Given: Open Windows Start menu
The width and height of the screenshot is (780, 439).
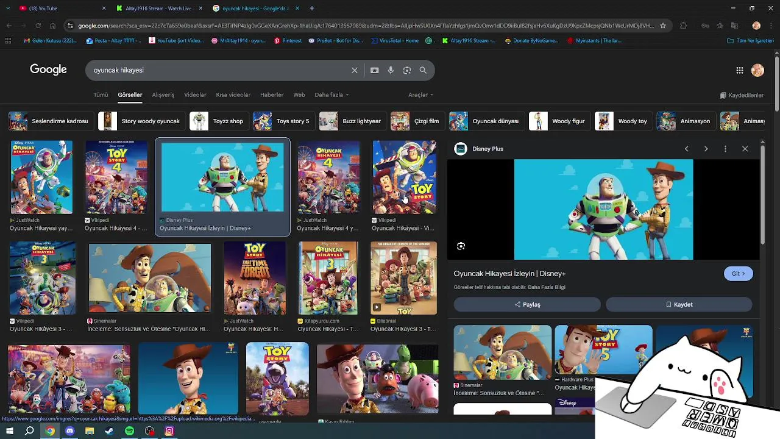Looking at the screenshot, I should (x=10, y=431).
